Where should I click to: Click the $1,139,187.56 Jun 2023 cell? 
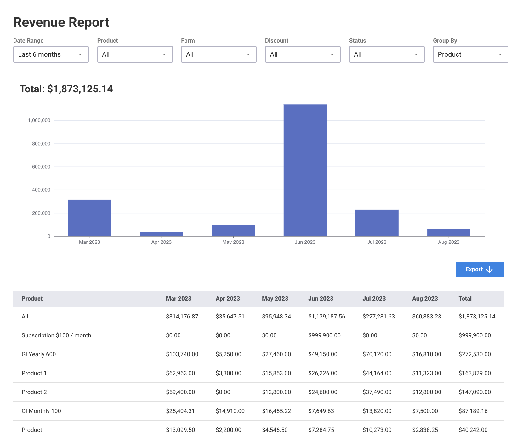click(327, 317)
